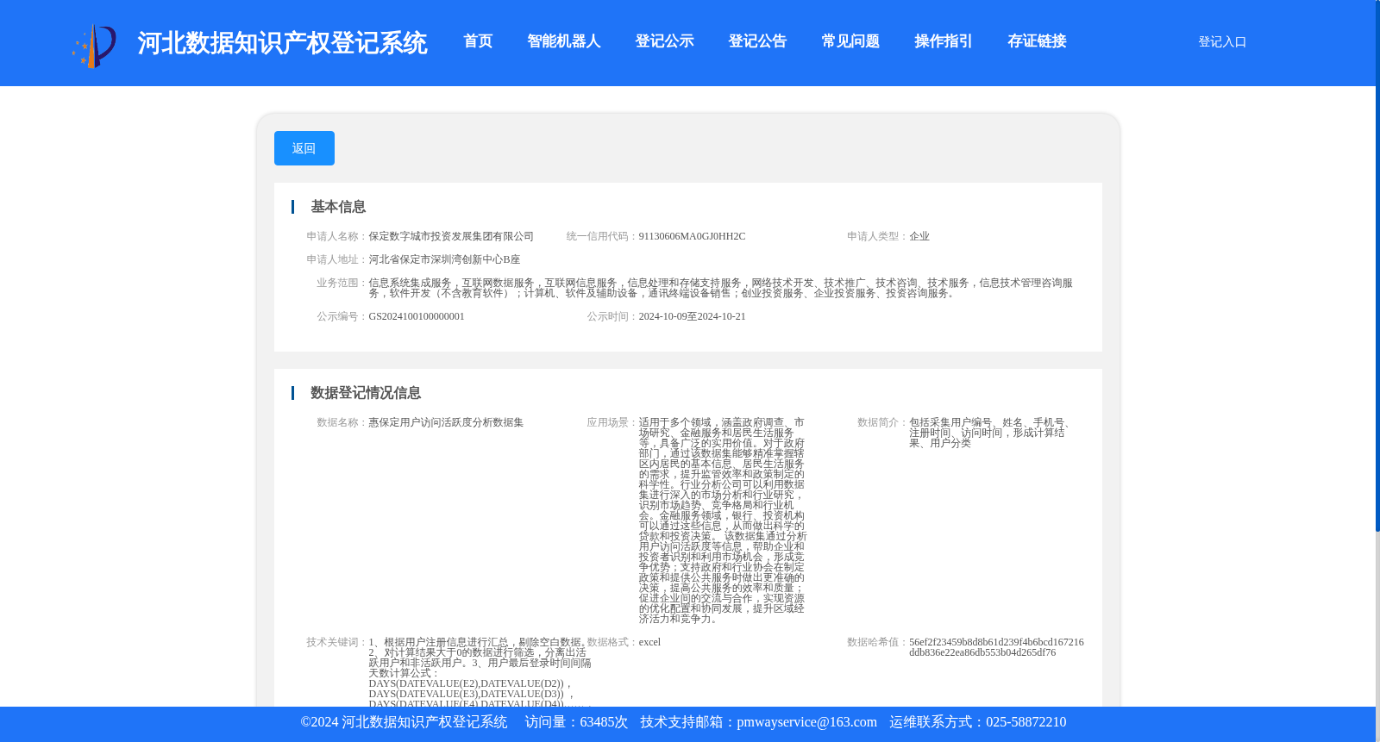The image size is (1380, 742).
Task: Open the 智能机器人 menu item
Action: pos(564,41)
